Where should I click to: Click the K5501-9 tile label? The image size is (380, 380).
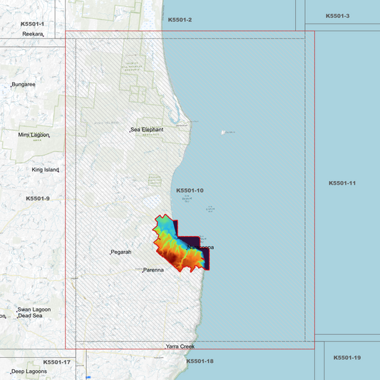(x=38, y=198)
